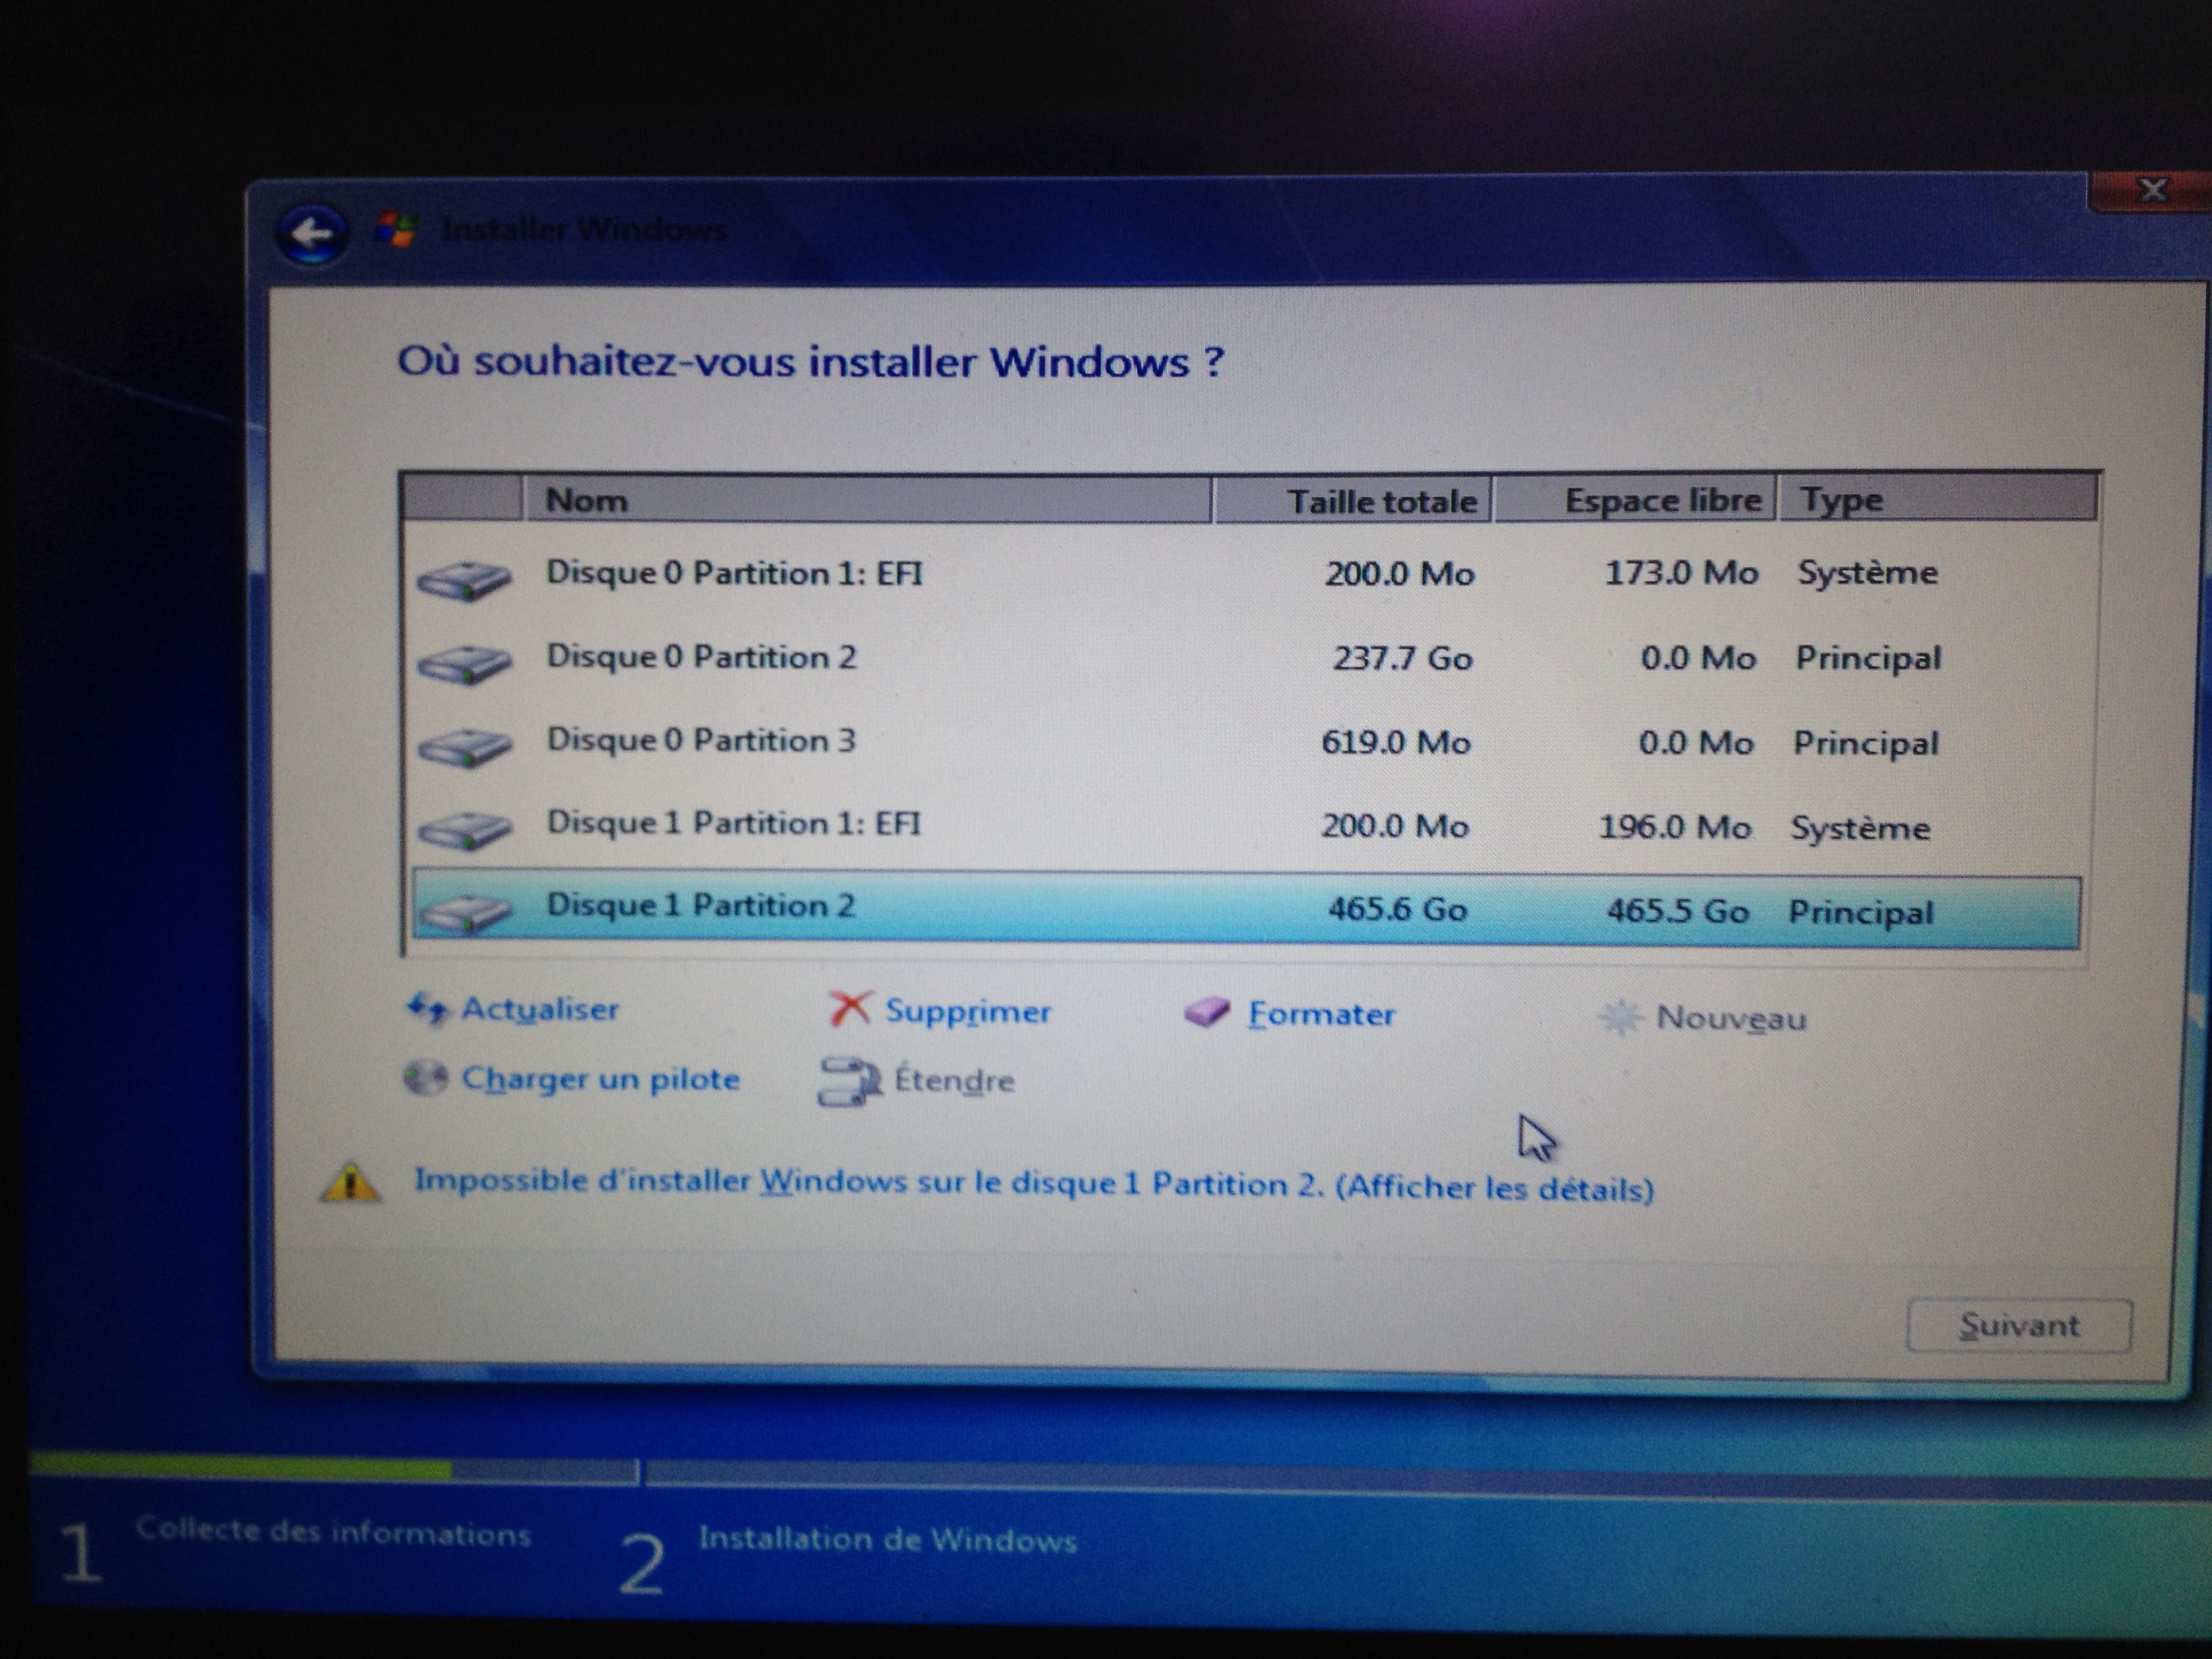The image size is (2212, 1659).
Task: Click the refresh arrows icon beside Actualiser
Action: click(428, 1009)
